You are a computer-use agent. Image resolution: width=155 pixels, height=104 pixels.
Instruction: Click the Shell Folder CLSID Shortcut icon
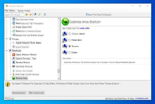click(13, 74)
